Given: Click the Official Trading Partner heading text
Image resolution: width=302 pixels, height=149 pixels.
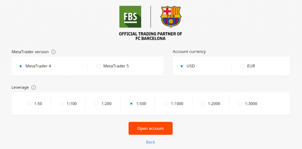Looking at the screenshot, I should (151, 36).
